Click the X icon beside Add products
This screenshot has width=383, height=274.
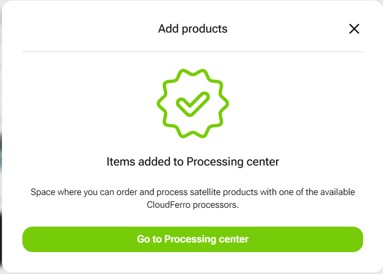tap(354, 29)
